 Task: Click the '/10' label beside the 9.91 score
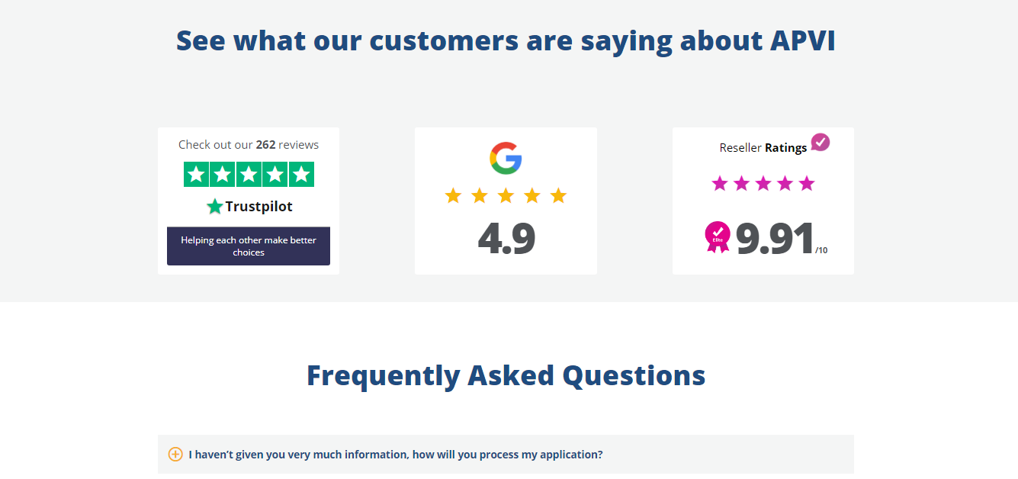click(821, 250)
